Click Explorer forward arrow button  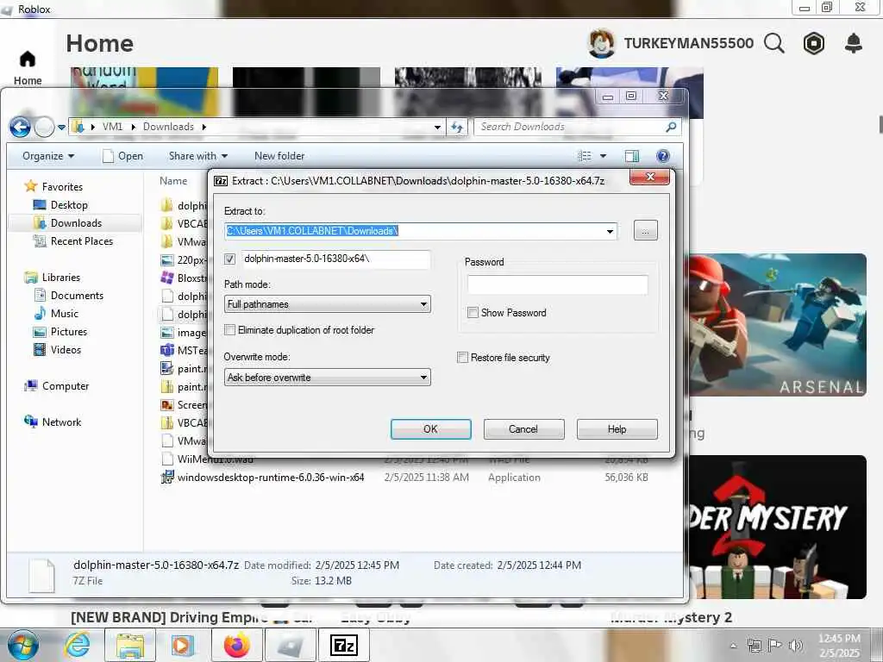pos(45,128)
